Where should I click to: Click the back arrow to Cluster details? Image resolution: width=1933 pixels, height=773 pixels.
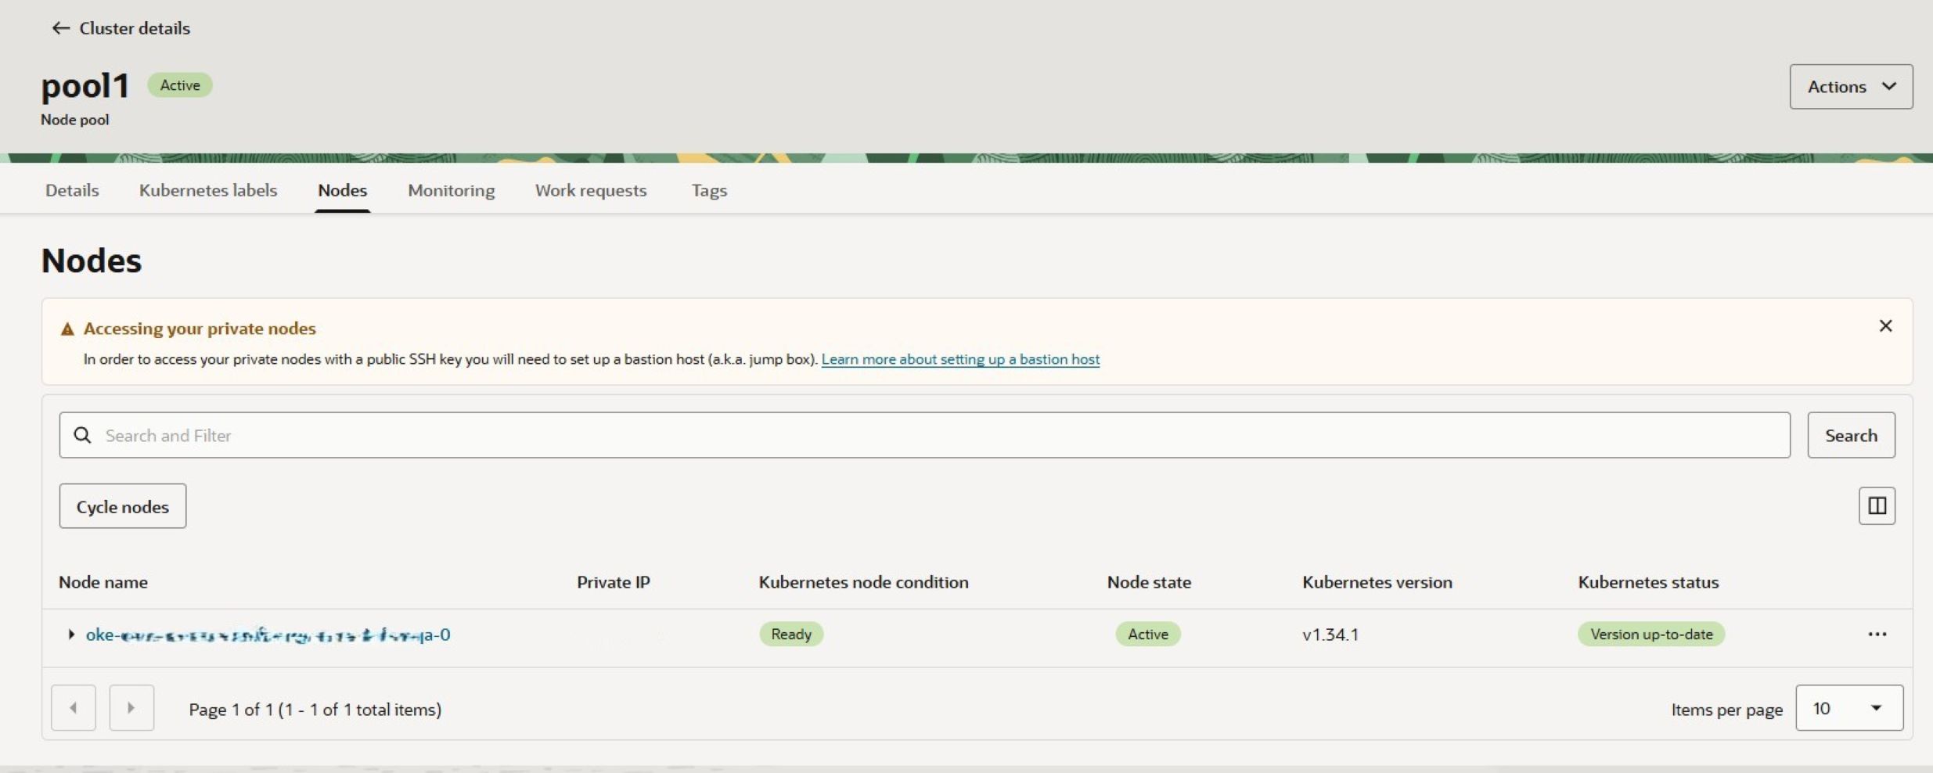pyautogui.click(x=61, y=27)
